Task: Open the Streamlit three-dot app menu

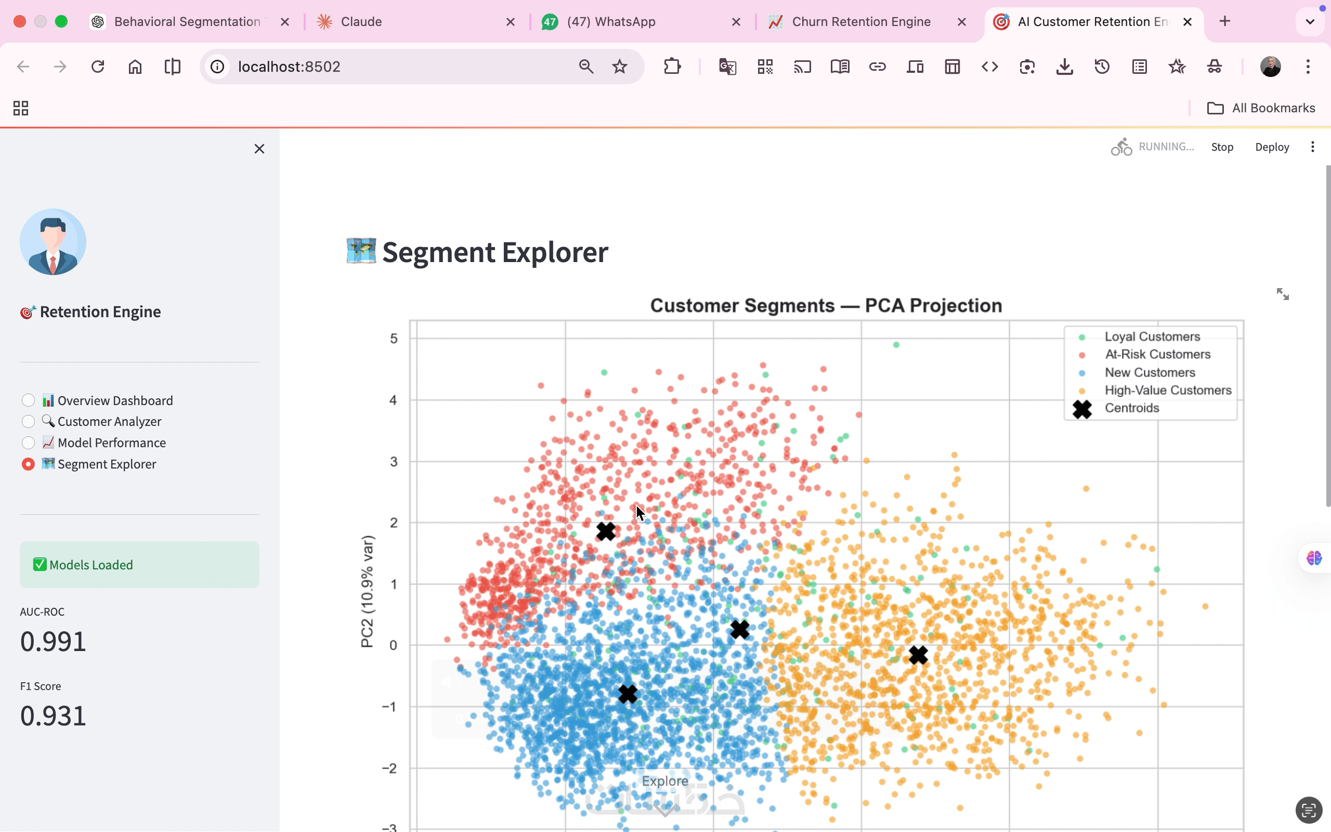Action: [x=1312, y=147]
